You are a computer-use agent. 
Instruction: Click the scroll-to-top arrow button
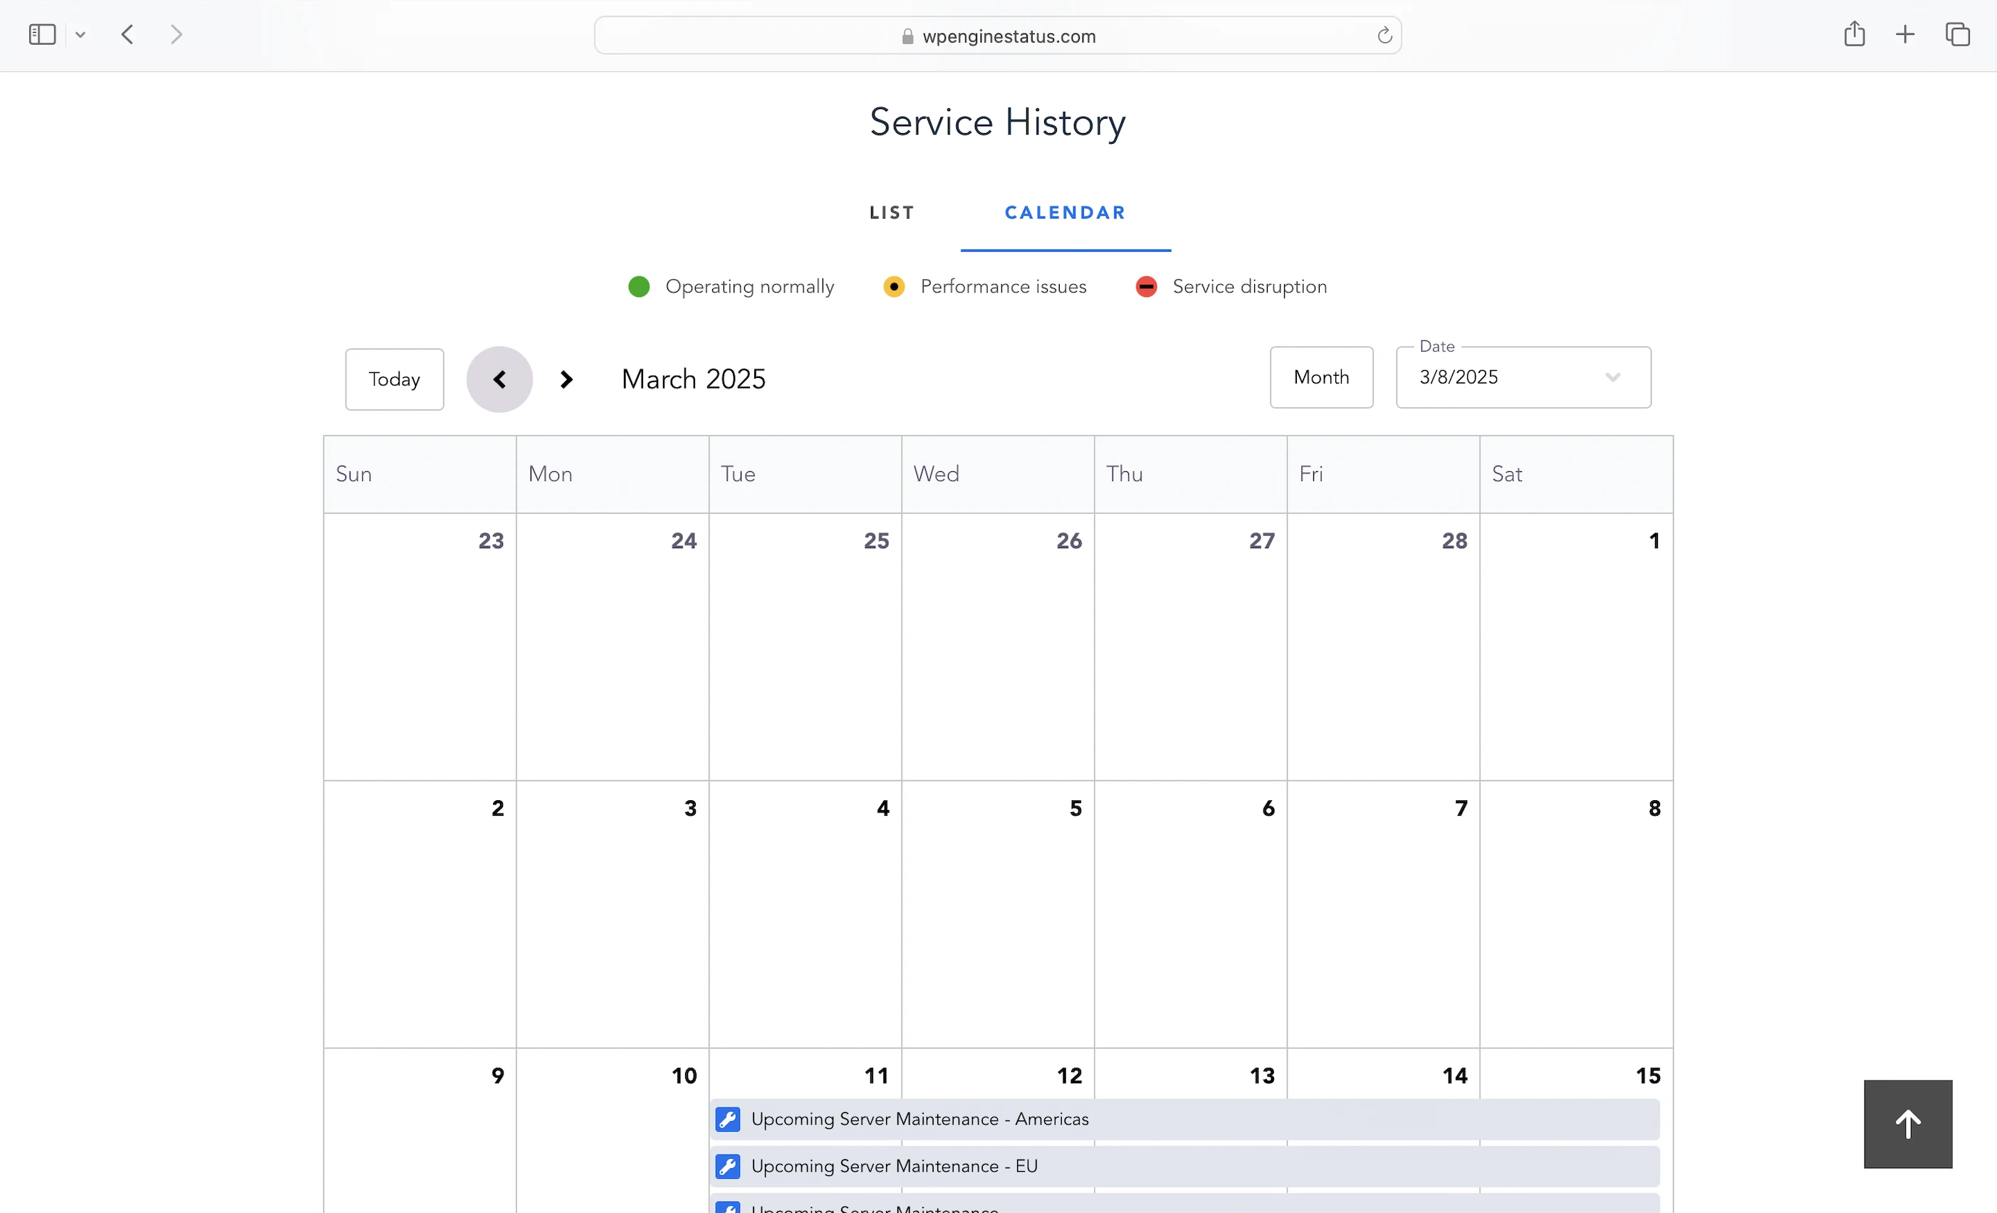tap(1908, 1124)
